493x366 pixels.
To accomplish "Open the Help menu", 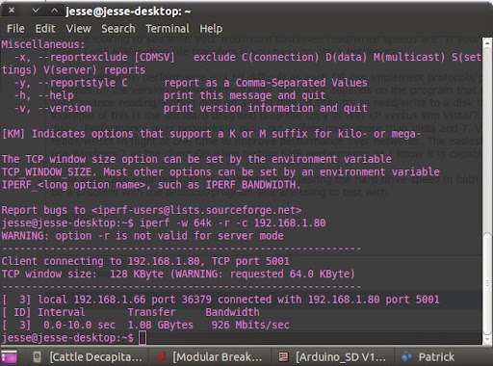I will click(x=211, y=29).
